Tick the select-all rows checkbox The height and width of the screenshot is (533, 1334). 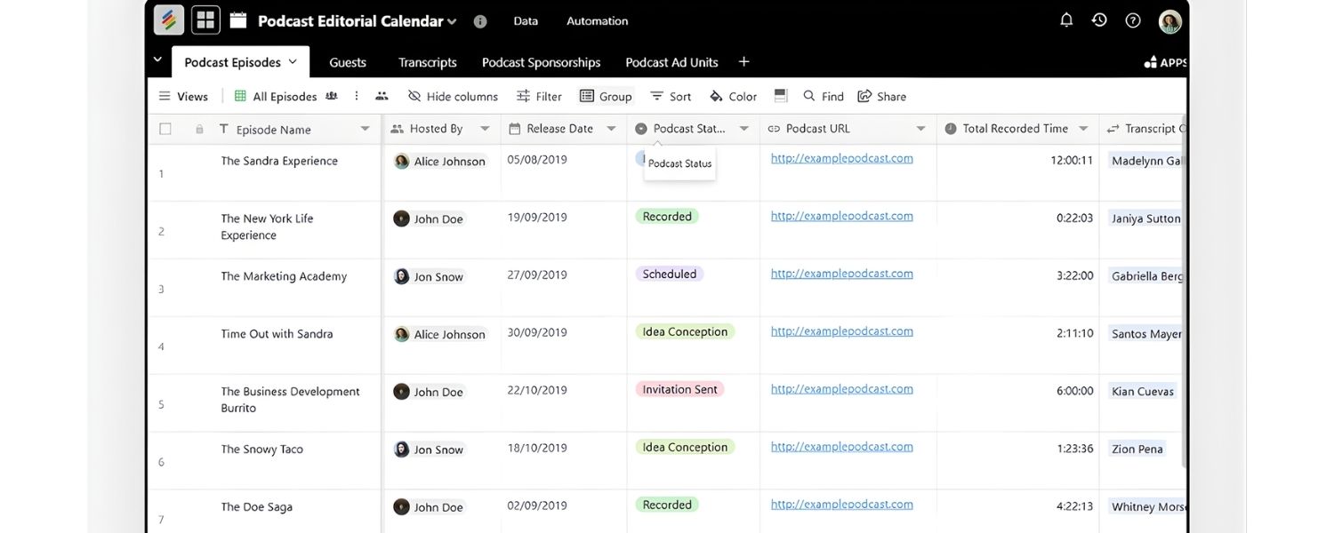pos(165,129)
